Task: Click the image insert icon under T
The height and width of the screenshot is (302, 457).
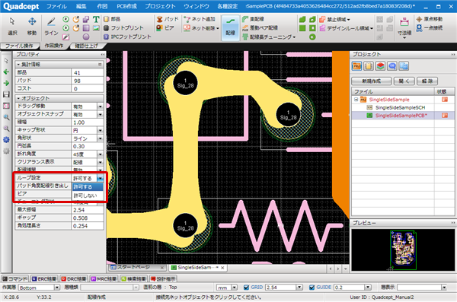Action: point(96,28)
